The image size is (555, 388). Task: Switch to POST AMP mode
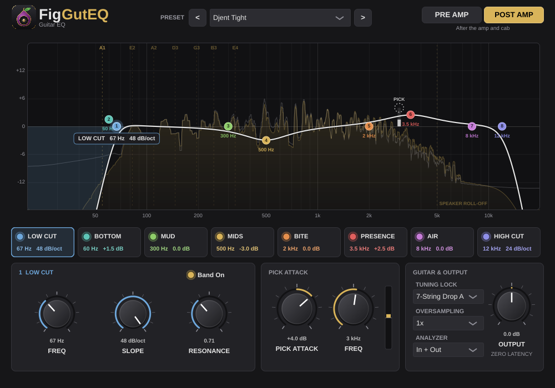tap(513, 15)
